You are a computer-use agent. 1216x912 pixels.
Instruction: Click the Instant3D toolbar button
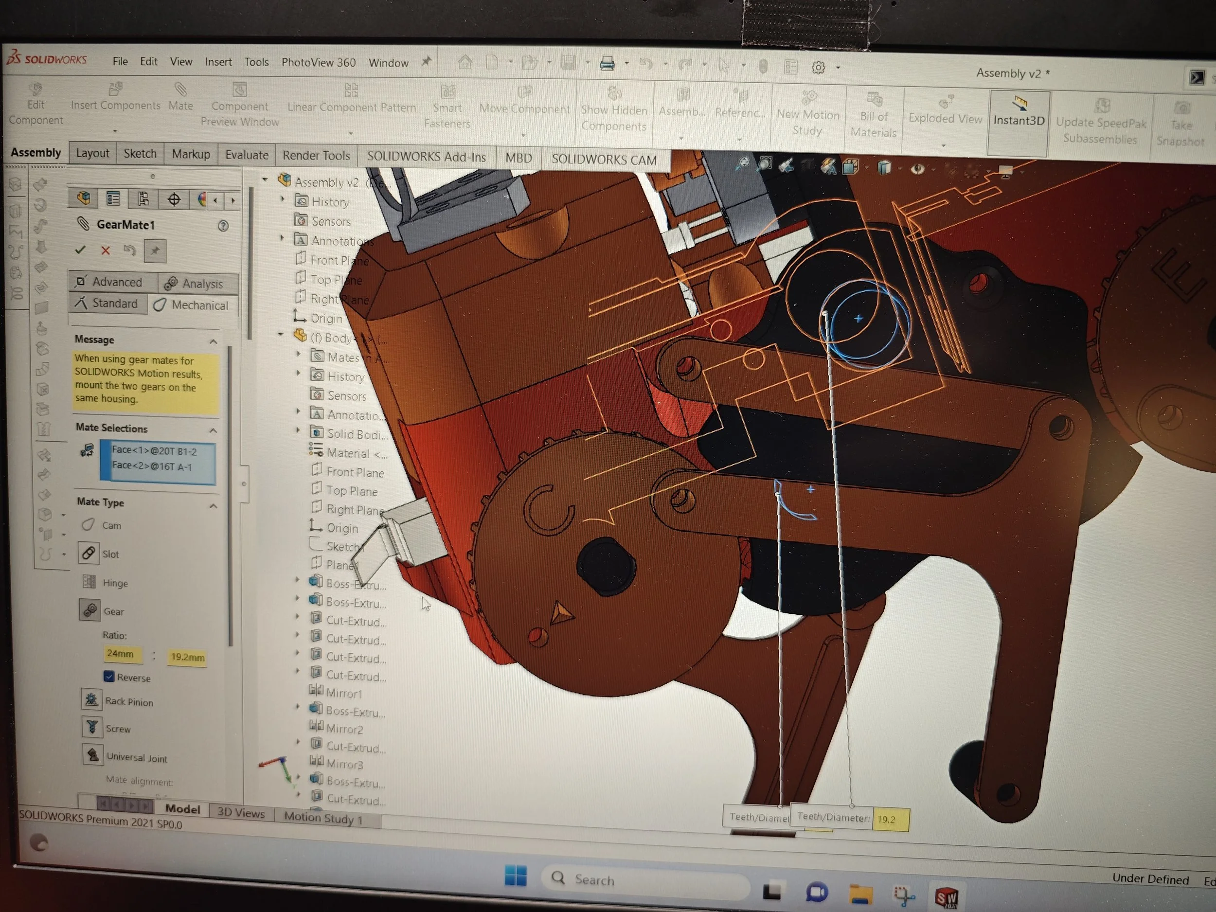click(x=1018, y=113)
